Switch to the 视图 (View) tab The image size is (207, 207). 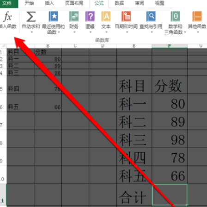(x=159, y=3)
